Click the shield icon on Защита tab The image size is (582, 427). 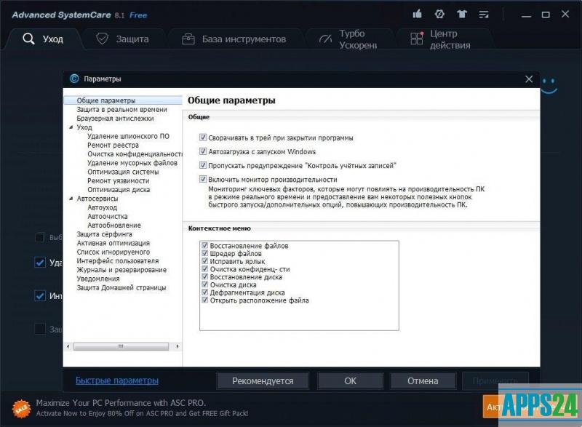[102, 39]
